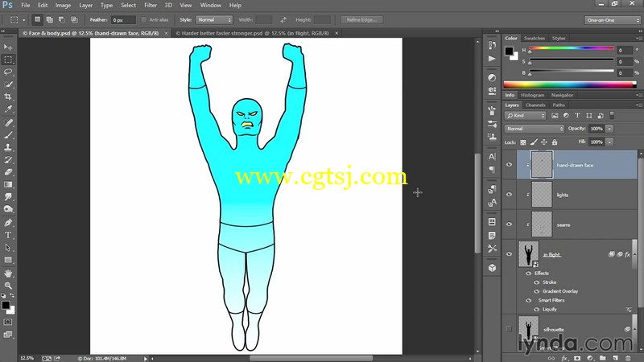This screenshot has width=644, height=362.
Task: Open the Opacity slider dropdown arrow
Action: point(609,129)
